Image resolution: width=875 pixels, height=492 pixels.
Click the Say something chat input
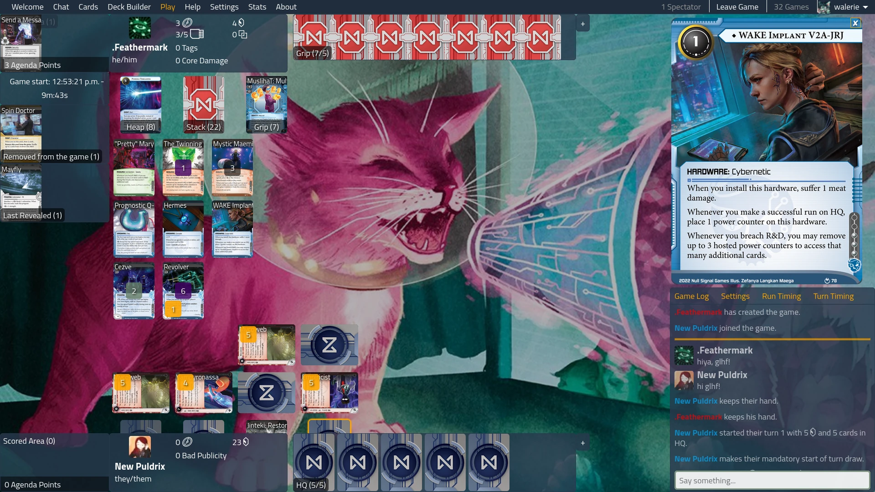772,481
